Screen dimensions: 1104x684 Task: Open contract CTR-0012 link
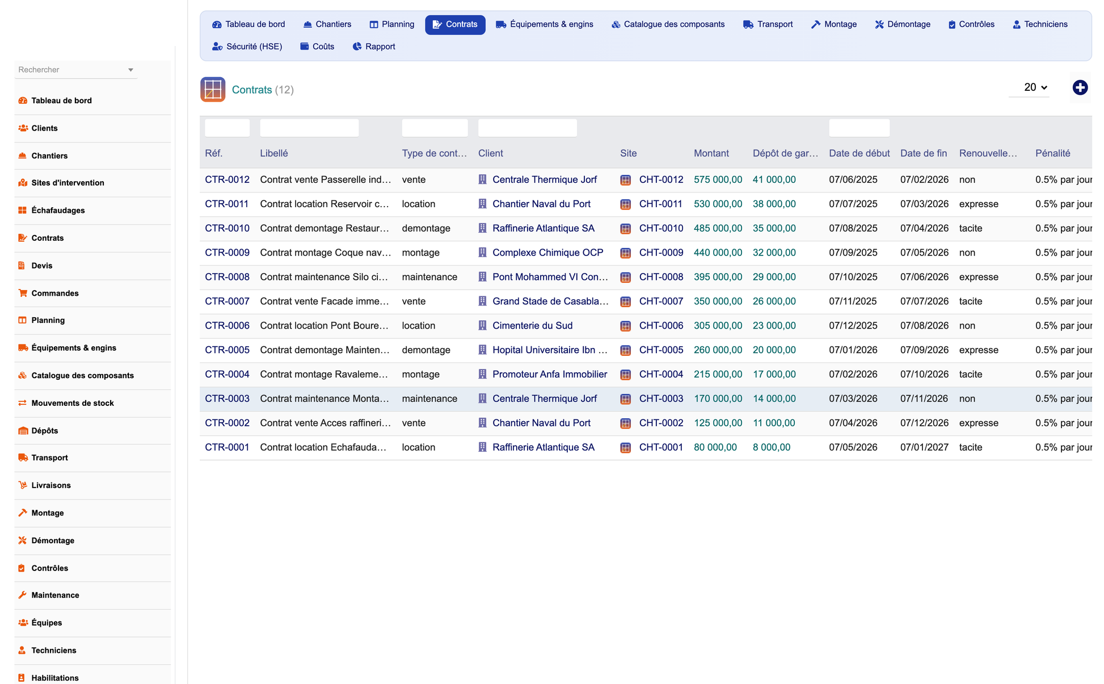pyautogui.click(x=227, y=180)
